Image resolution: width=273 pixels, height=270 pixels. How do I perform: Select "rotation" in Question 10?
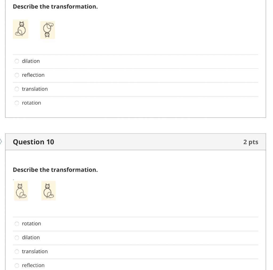click(x=31, y=224)
